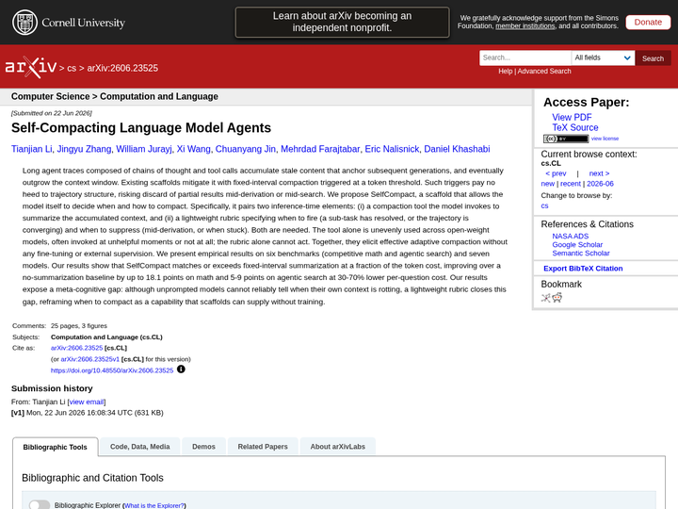The image size is (678, 509).
Task: Focus the Search text field
Action: (525, 57)
